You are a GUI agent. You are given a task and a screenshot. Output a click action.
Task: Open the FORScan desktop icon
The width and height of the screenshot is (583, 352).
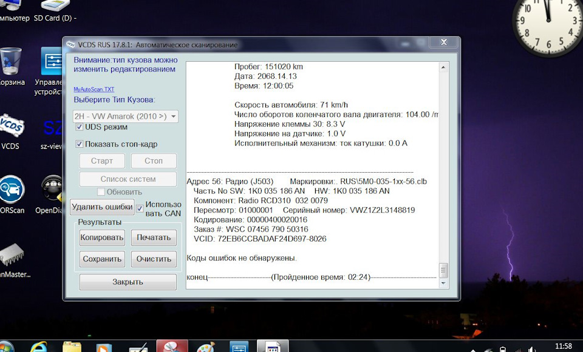11,190
